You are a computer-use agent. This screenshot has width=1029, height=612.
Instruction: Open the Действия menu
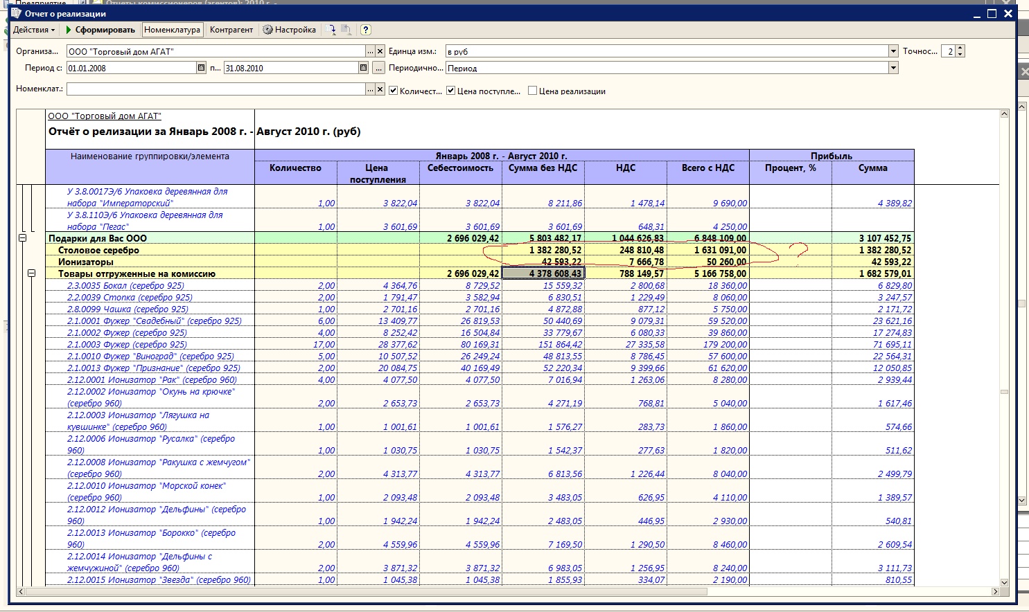coord(33,30)
